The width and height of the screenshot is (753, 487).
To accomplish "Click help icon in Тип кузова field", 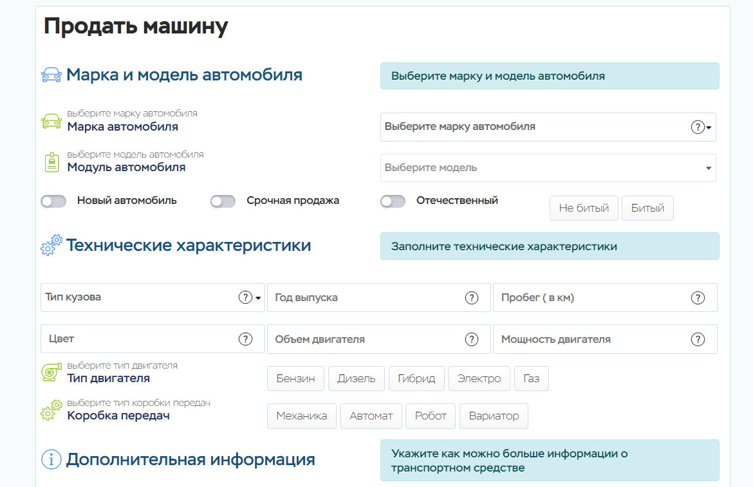I will click(x=245, y=298).
